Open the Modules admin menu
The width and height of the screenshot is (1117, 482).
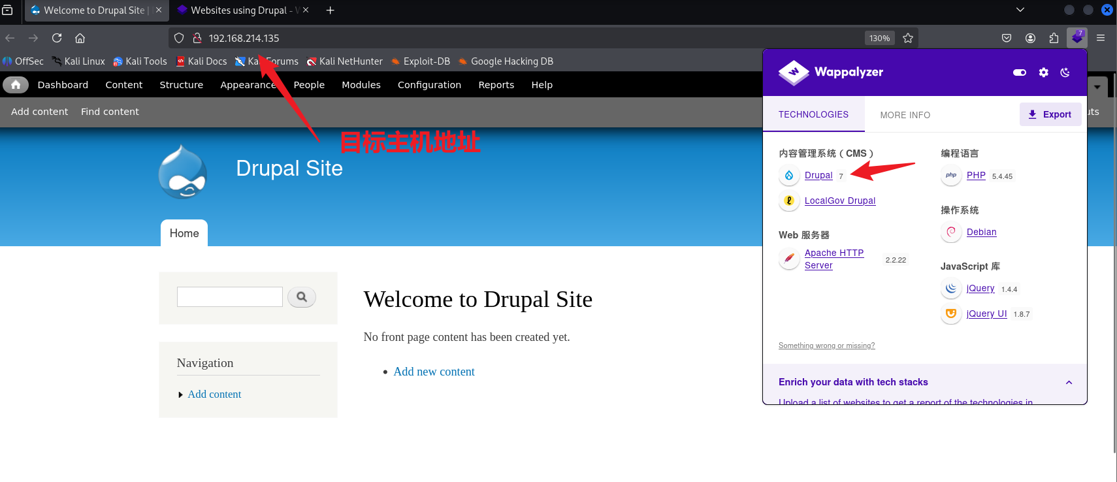pos(361,85)
